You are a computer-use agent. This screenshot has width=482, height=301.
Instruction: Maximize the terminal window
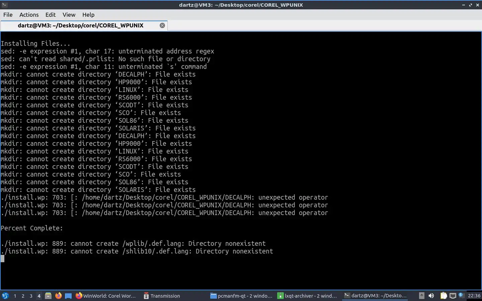point(471,5)
